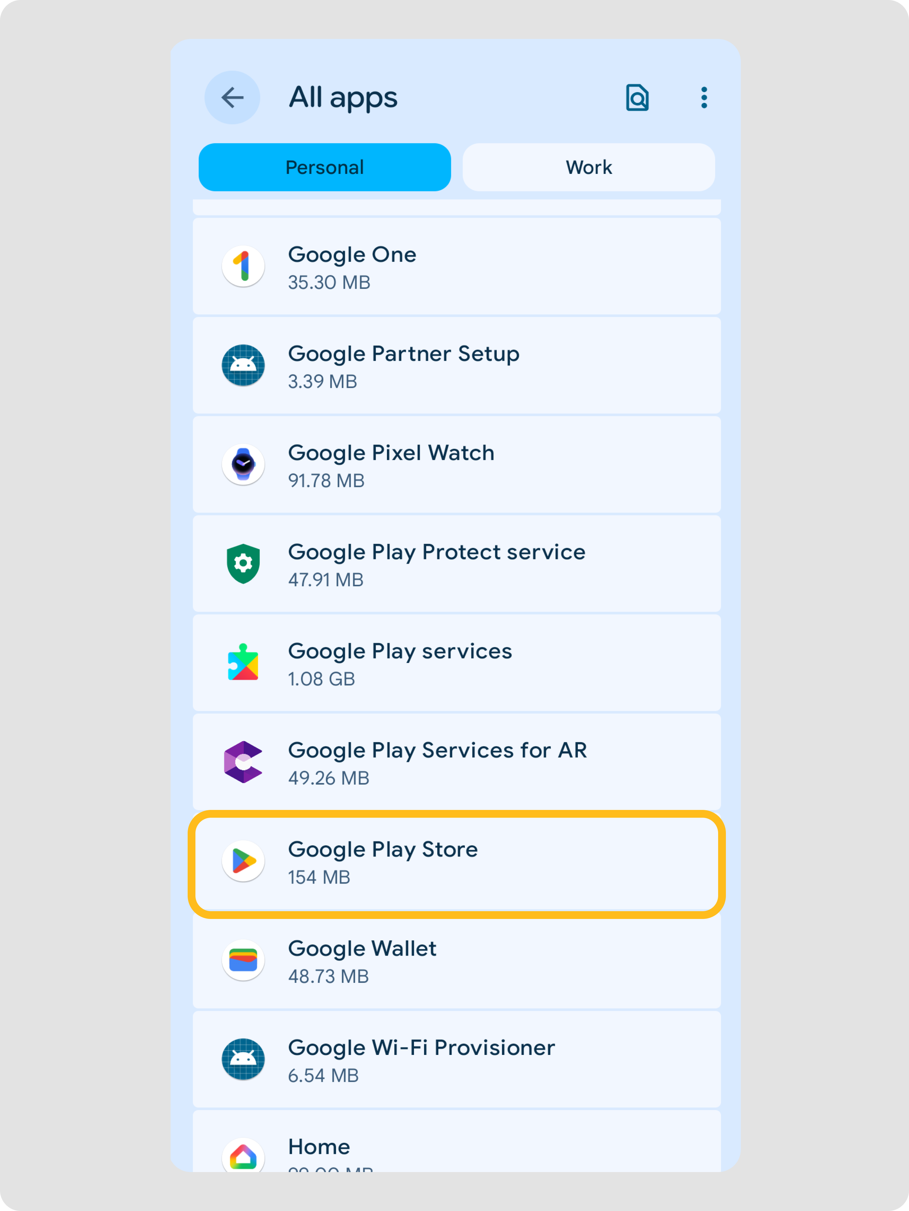Screen dimensions: 909x1211
Task: Select the Google Pixel Watch label
Action: click(x=391, y=453)
